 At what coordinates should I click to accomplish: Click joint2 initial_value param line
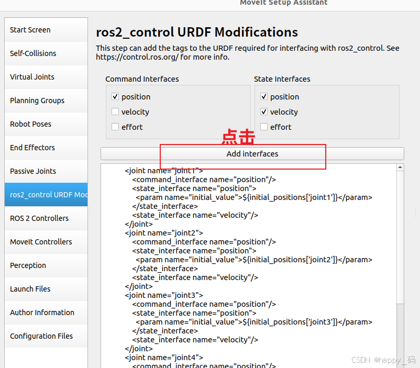click(254, 260)
